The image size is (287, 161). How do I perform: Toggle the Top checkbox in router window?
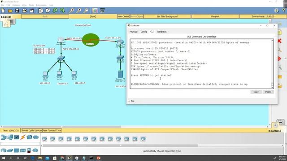click(129, 101)
